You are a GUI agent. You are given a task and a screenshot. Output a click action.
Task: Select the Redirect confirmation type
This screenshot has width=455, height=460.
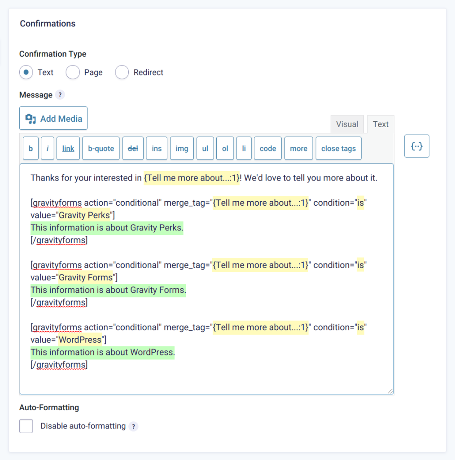tap(122, 72)
